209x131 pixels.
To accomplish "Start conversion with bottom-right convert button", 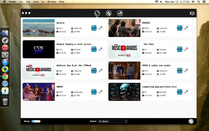I will (191, 121).
